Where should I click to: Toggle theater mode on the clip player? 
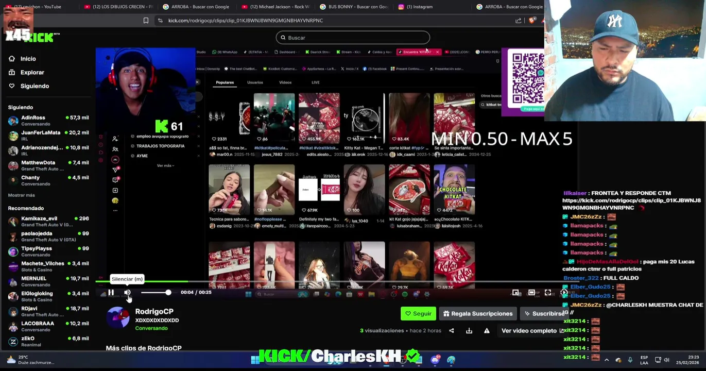click(x=531, y=293)
